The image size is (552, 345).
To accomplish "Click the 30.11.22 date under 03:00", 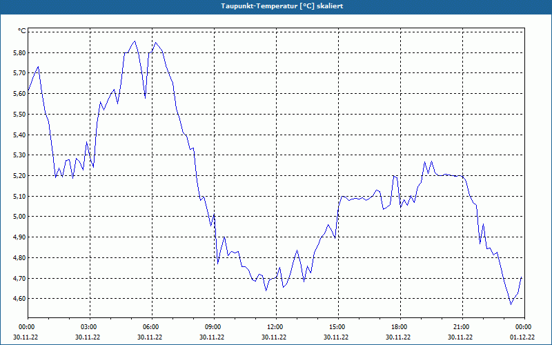I will click(88, 337).
